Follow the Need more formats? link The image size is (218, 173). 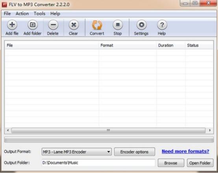pos(185,151)
